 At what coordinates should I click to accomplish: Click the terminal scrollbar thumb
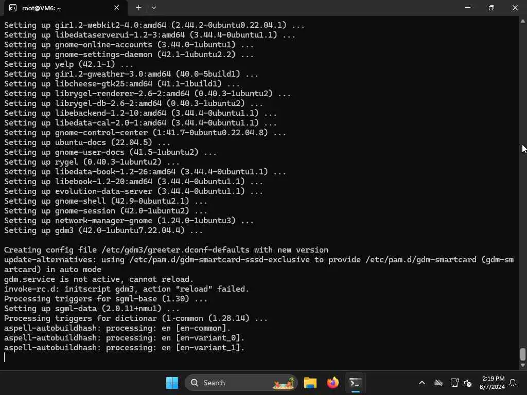pyautogui.click(x=523, y=354)
